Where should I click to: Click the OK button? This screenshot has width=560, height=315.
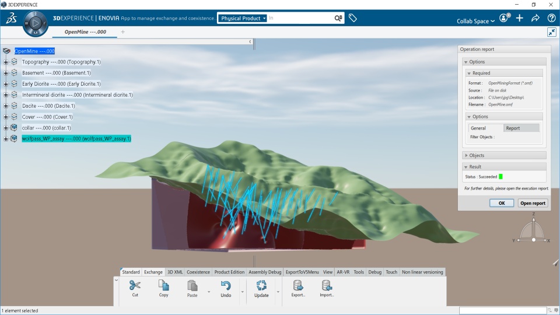click(502, 203)
